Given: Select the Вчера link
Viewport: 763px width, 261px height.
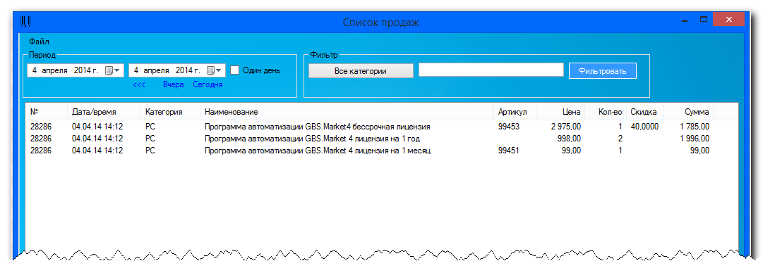Looking at the screenshot, I should (173, 85).
